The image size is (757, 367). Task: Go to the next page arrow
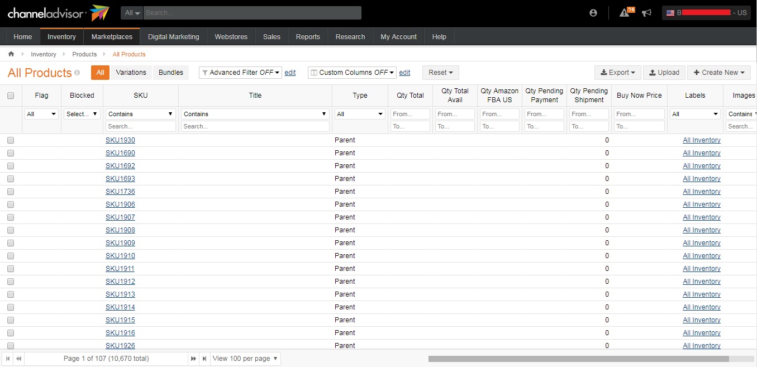(x=194, y=359)
